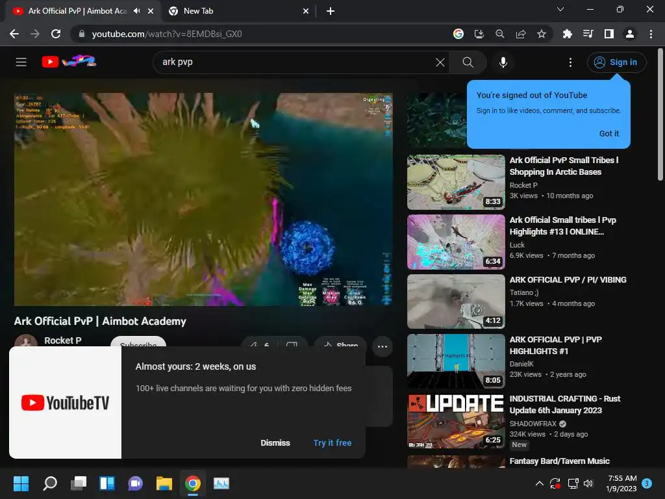Open the Rocket P channel link

pos(63,340)
